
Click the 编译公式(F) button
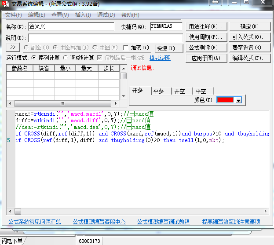click(249, 58)
